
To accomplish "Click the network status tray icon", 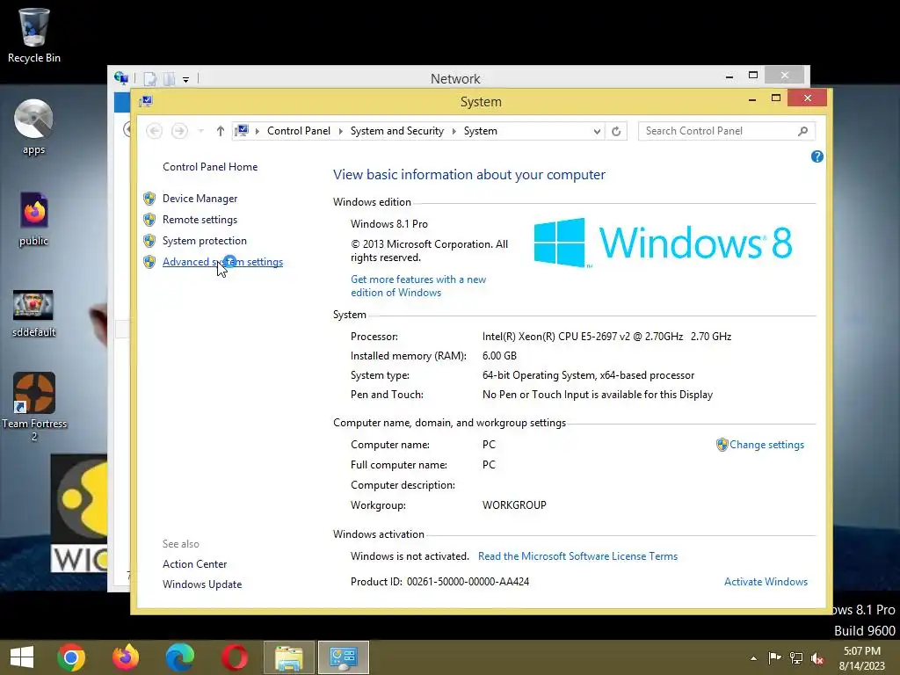I will coord(796,658).
